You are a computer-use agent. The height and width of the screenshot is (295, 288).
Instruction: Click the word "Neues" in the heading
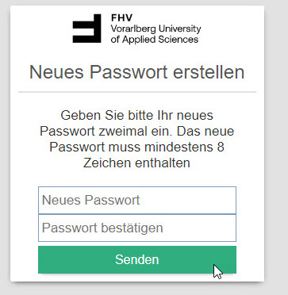(56, 72)
